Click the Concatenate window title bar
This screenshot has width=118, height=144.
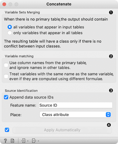click(x=59, y=4)
